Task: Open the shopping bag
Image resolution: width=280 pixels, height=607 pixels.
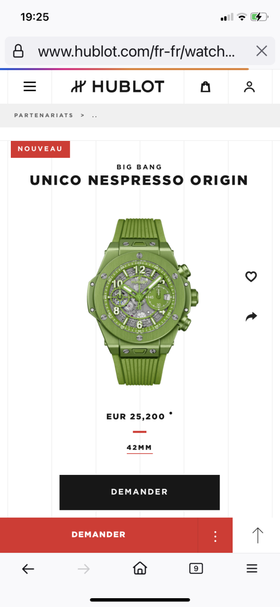Action: coord(205,87)
